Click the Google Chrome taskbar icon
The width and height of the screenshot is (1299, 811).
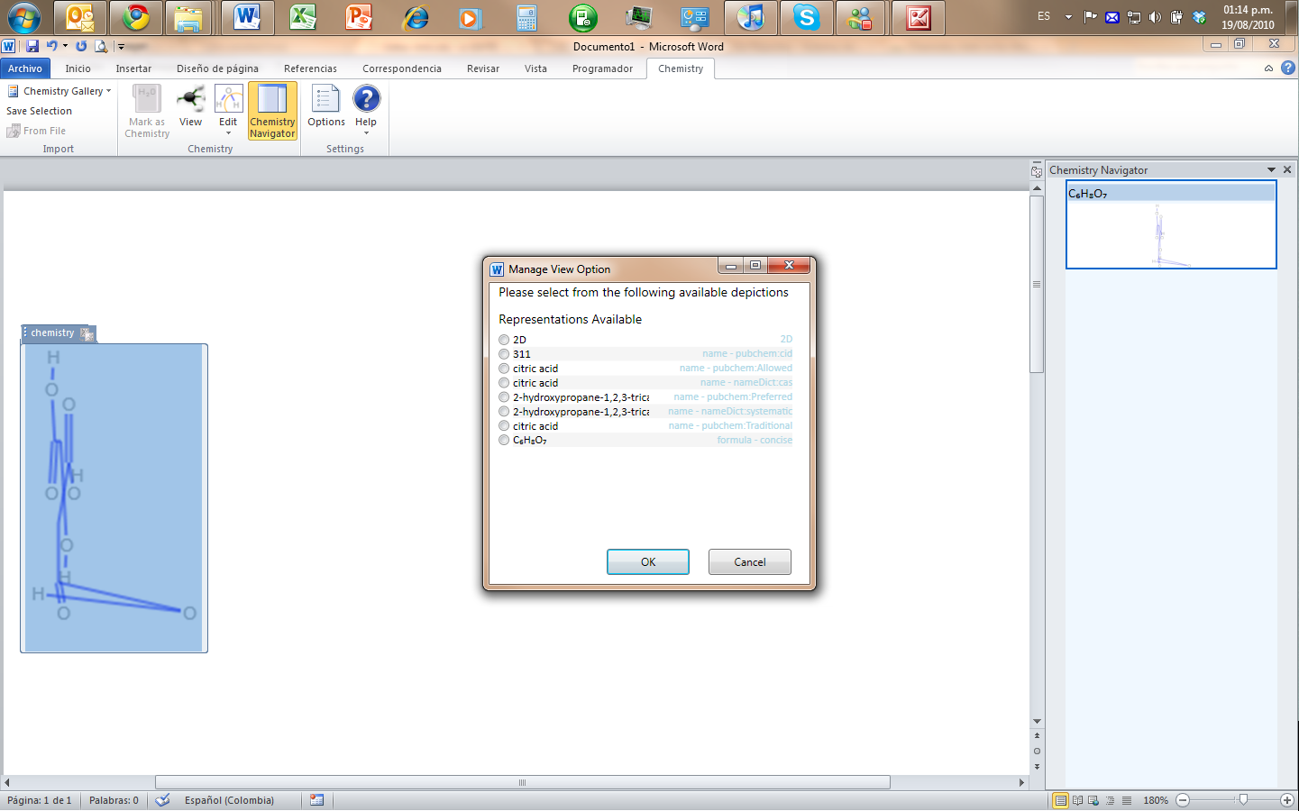tap(136, 17)
